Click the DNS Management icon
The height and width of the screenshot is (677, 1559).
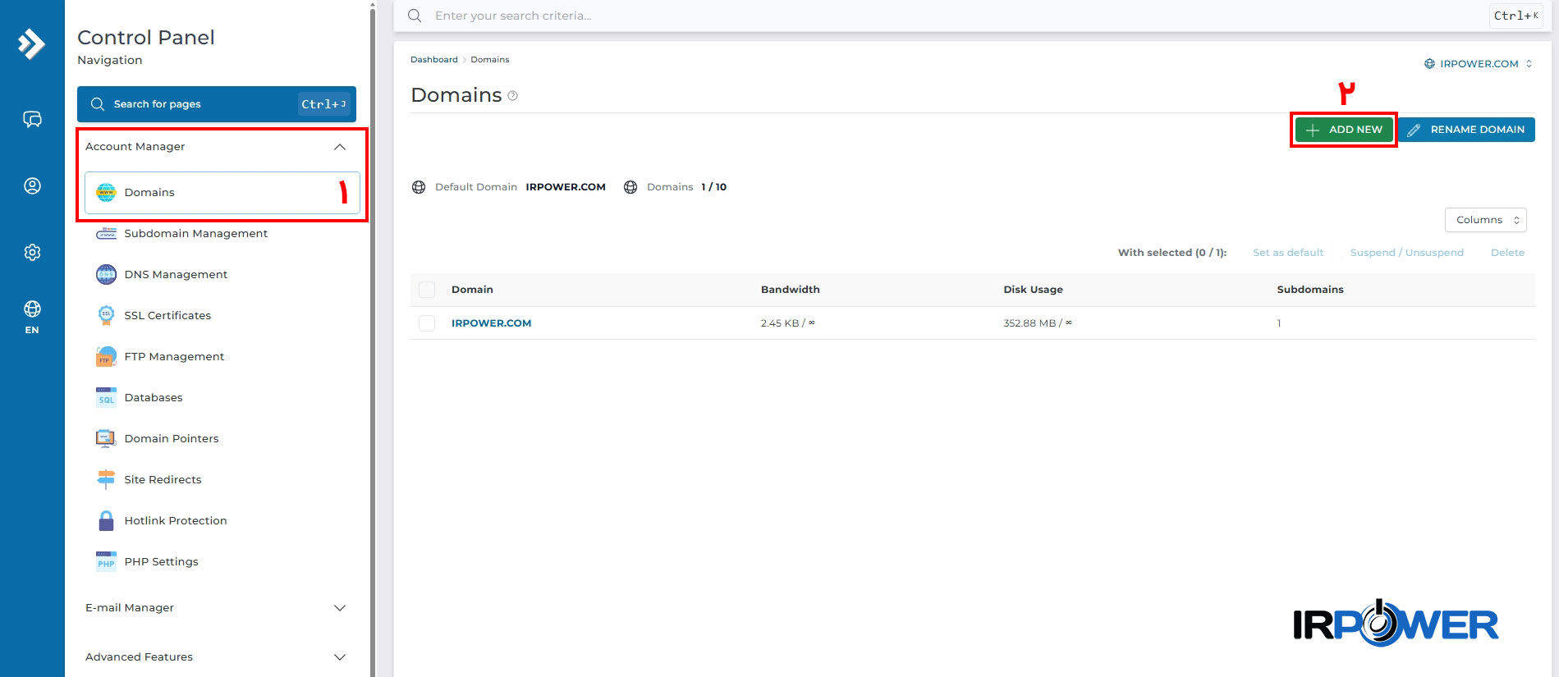pos(106,275)
